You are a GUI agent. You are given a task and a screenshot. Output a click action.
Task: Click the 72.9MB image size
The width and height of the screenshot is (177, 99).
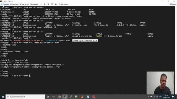click(92, 14)
